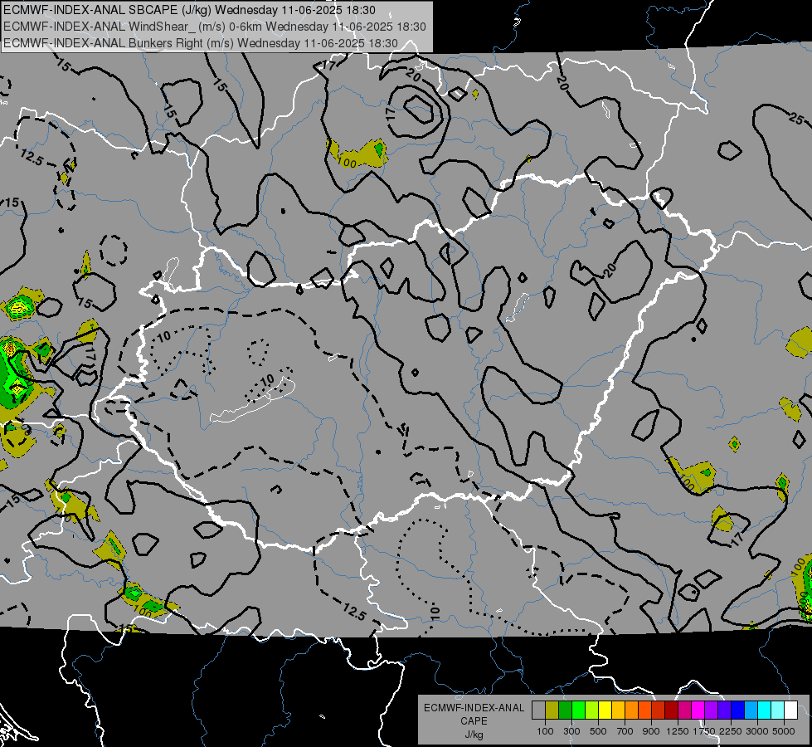Click the legend title ECMWF-INDEX-ANAL
The image size is (812, 747).
point(474,708)
